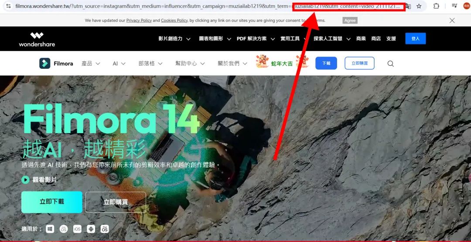Screen dimensions: 471x242
Task: Expand the 實用工具 menu
Action: point(294,39)
